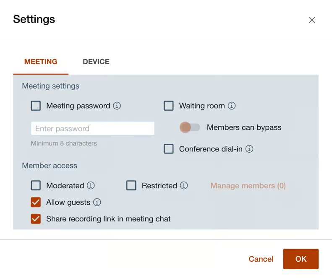Image resolution: width=332 pixels, height=278 pixels.
Task: Click info icon next to Moderated
Action: point(91,185)
